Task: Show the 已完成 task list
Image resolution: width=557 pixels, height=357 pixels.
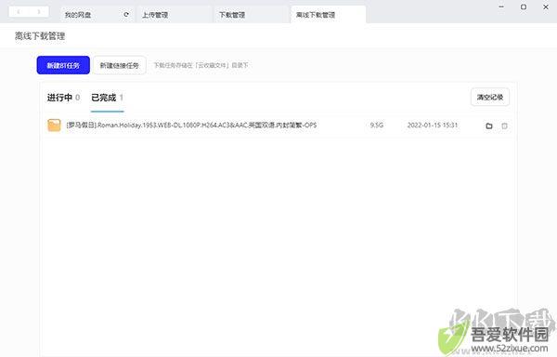Action: click(107, 98)
